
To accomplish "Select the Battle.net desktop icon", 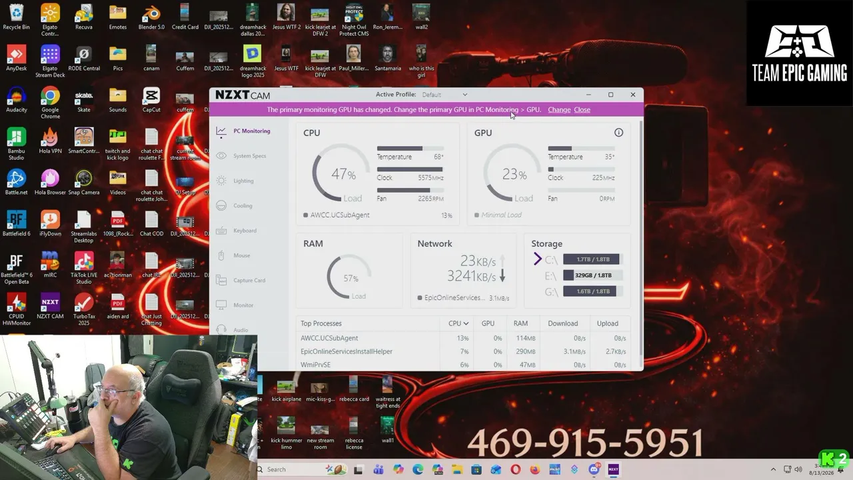I will coord(16,183).
